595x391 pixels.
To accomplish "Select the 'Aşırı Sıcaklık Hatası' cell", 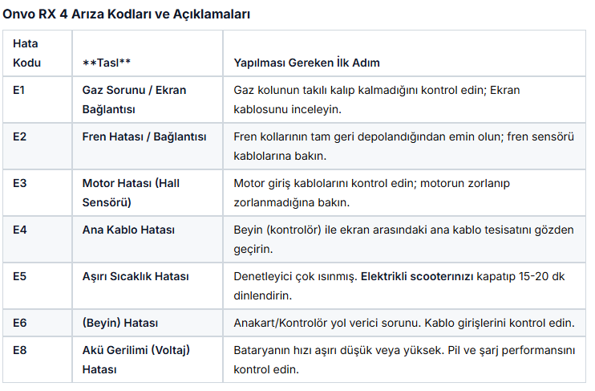I will pyautogui.click(x=136, y=276).
